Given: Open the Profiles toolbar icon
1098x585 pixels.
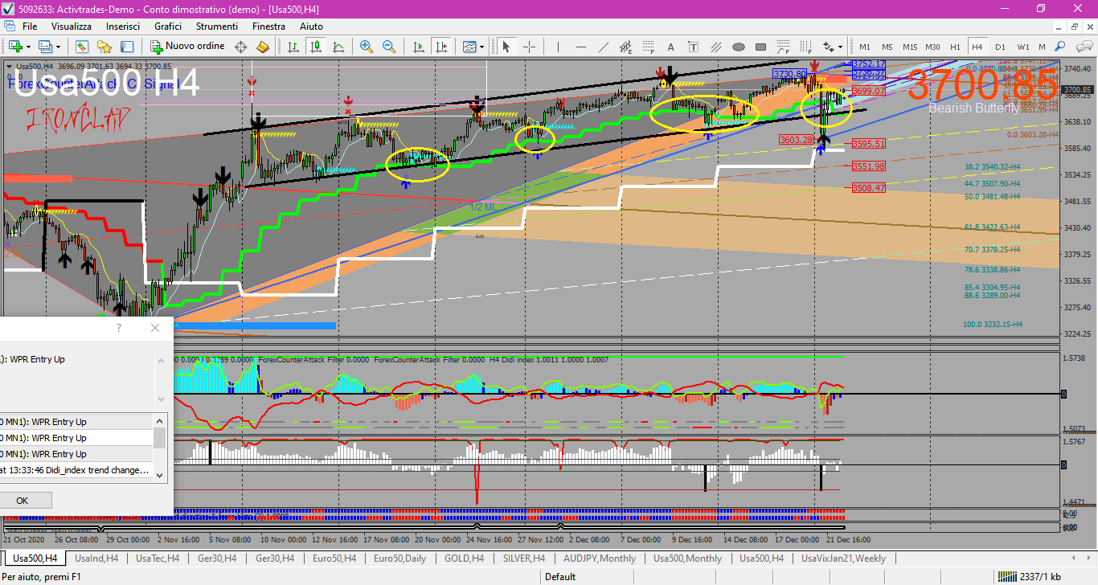Looking at the screenshot, I should 46,47.
